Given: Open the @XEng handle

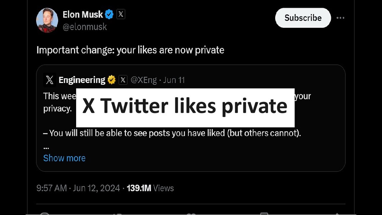Looking at the screenshot, I should (x=144, y=80).
